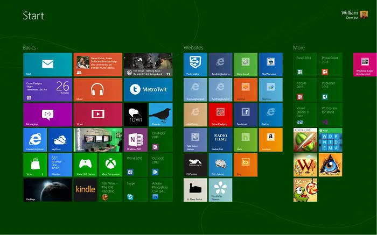Open the red CrowdGadgets tile
Image resolution: width=377 pixels, height=235 pixels.
click(220, 115)
